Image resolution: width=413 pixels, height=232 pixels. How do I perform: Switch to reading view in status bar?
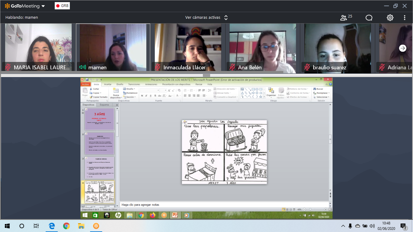point(291,209)
